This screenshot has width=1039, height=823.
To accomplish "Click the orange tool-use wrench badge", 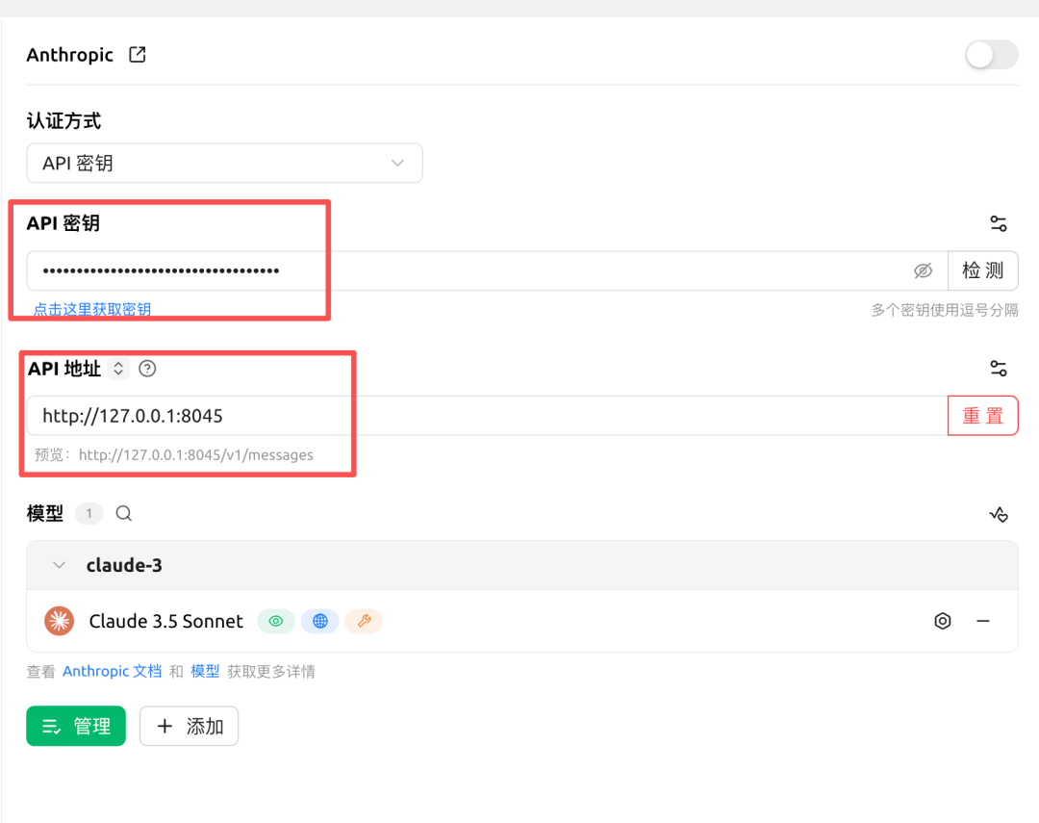I will click(364, 621).
